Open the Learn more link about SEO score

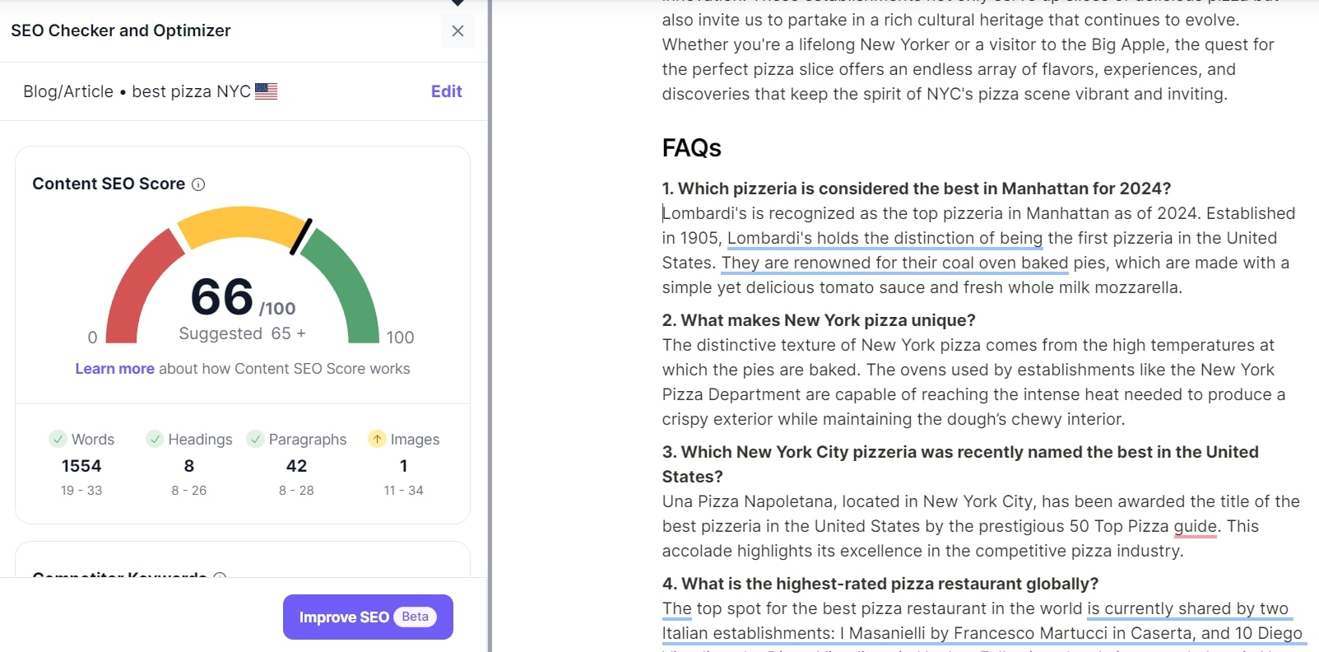click(114, 369)
